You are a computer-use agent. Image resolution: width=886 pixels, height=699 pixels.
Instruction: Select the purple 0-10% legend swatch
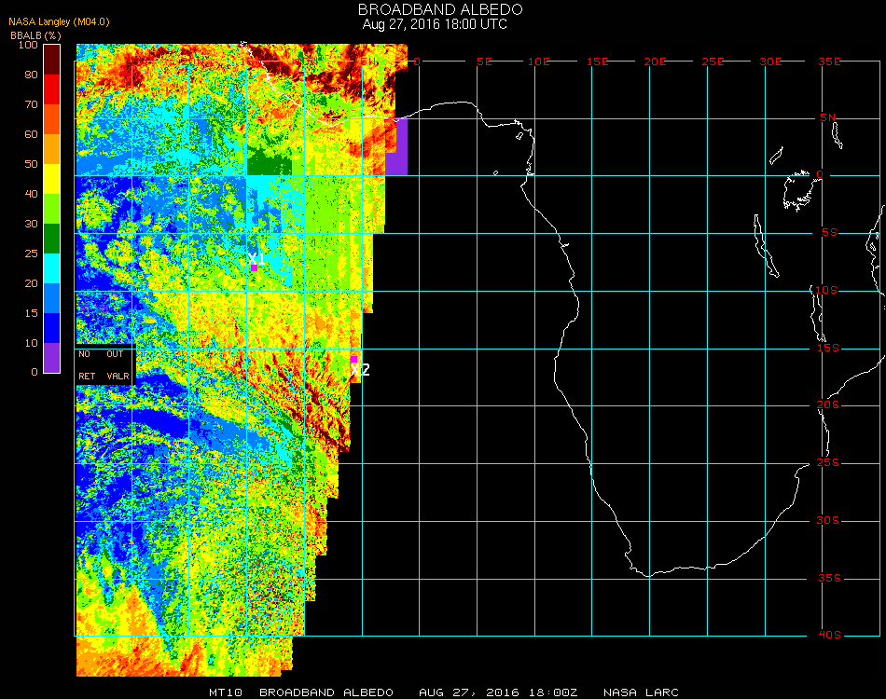[52, 358]
